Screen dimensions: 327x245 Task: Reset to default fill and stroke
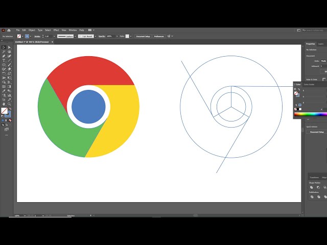click(x=2, y=116)
